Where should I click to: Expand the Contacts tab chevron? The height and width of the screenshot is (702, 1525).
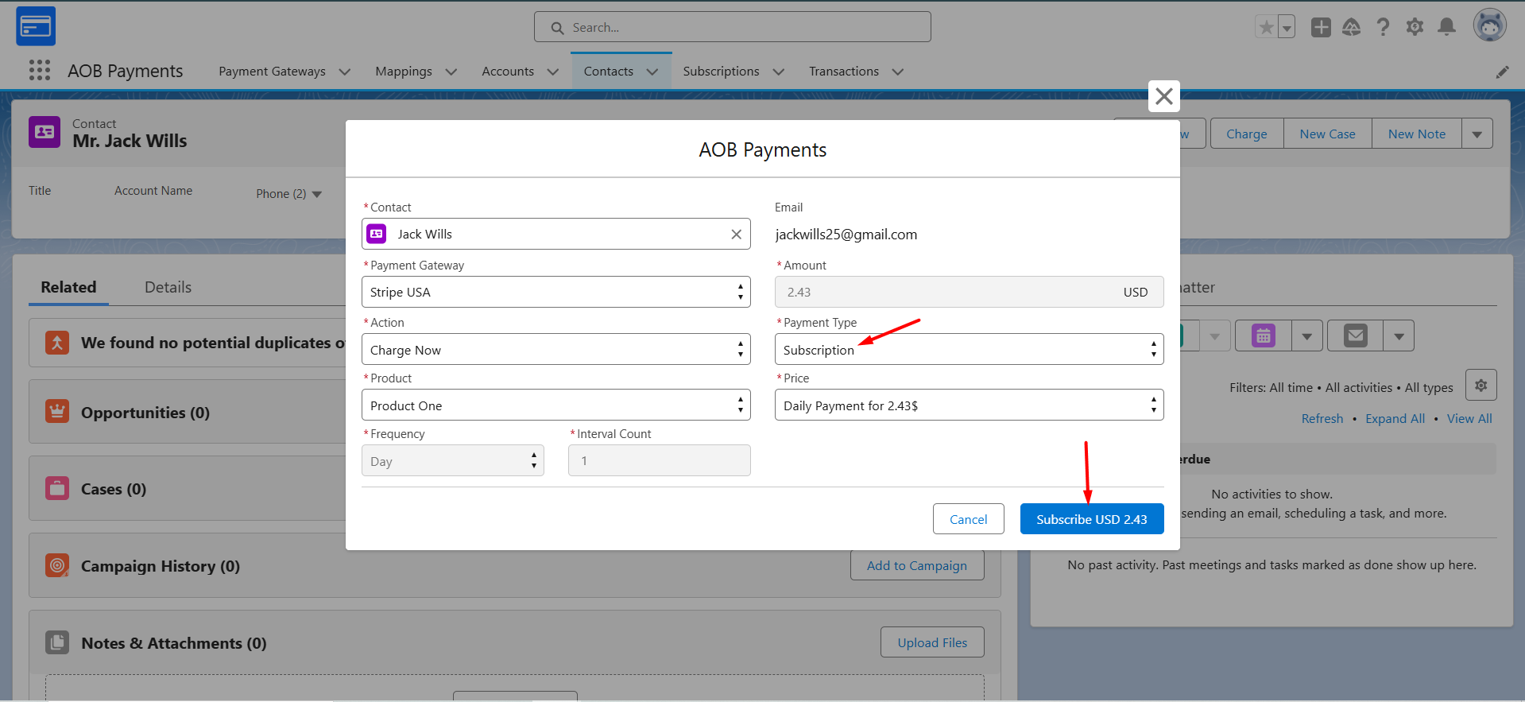(652, 72)
